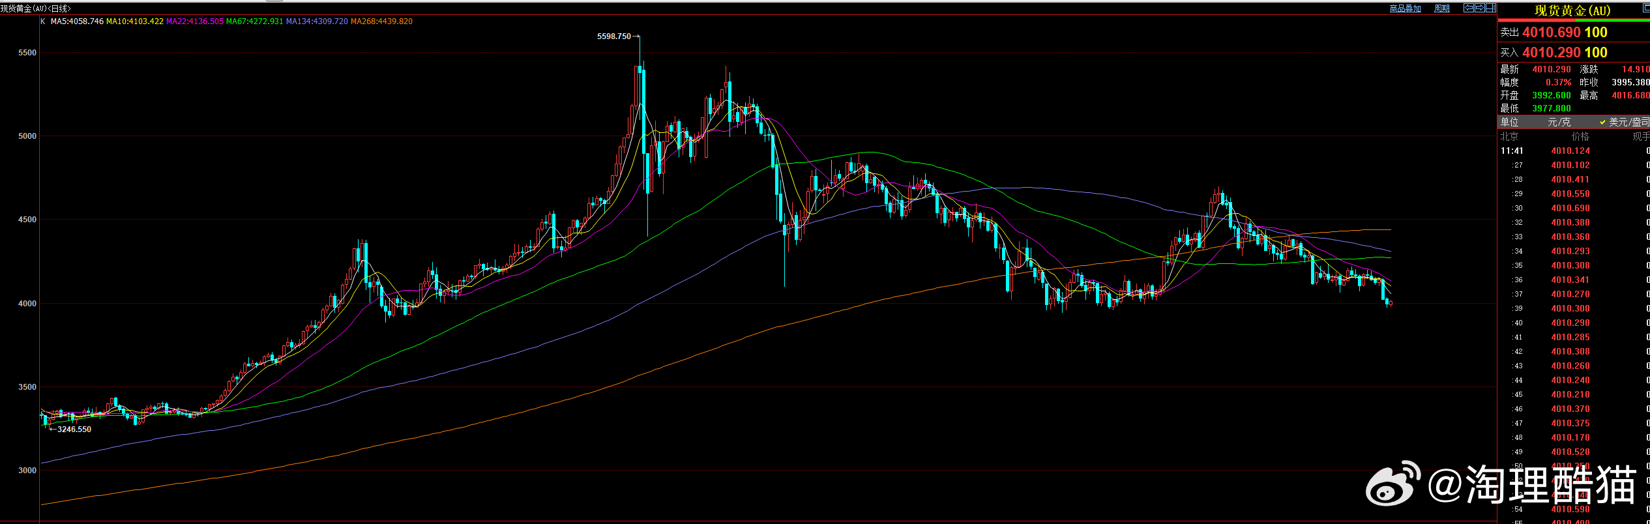Image resolution: width=1650 pixels, height=524 pixels.
Task: Click the :41 tick row priced 4010.285
Action: tap(1574, 337)
